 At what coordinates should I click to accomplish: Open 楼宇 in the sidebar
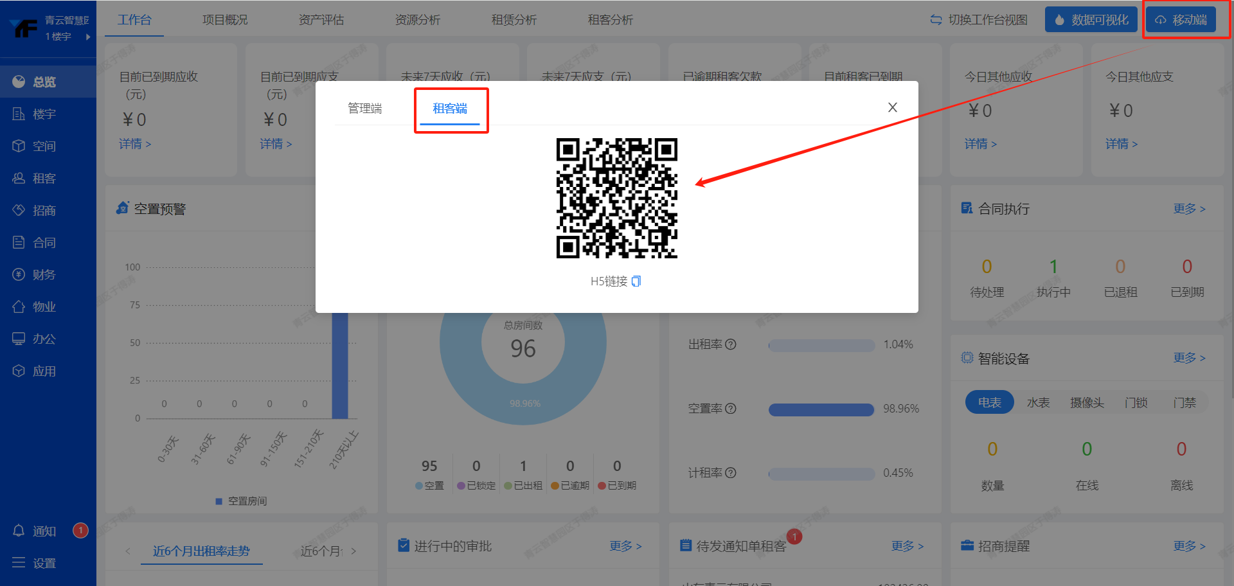(44, 114)
